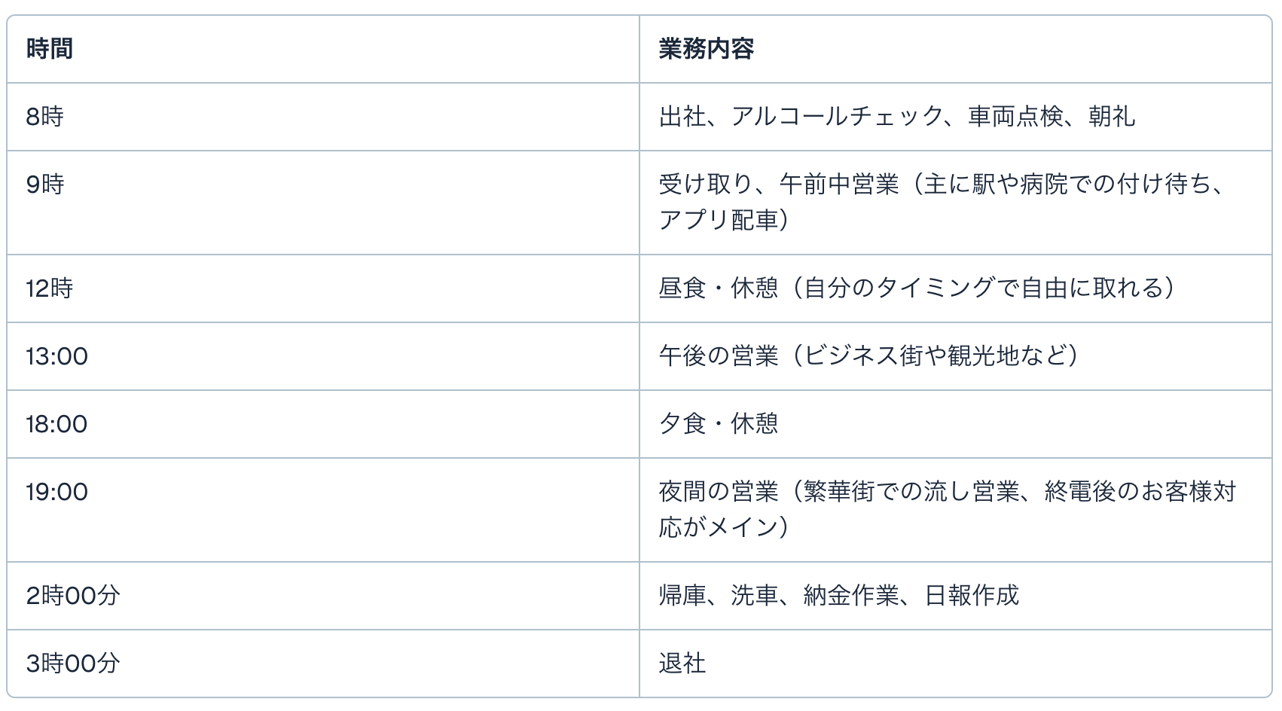The width and height of the screenshot is (1282, 711).
Task: Click the word 朝礼 in the 8時 row
Action: (1111, 117)
